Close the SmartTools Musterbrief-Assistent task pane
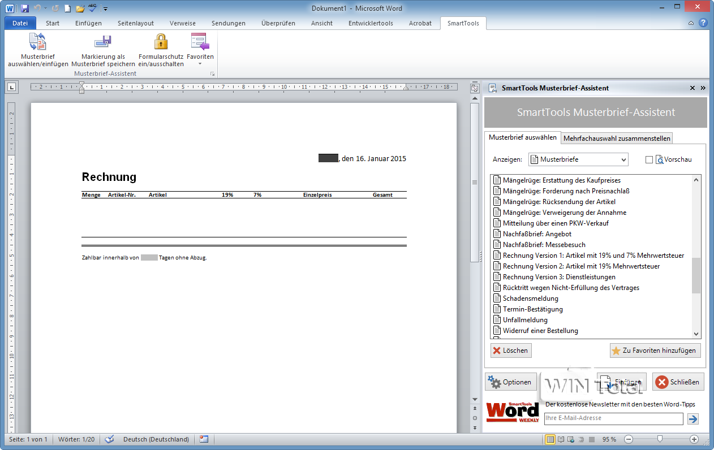This screenshot has width=714, height=450. coord(693,88)
